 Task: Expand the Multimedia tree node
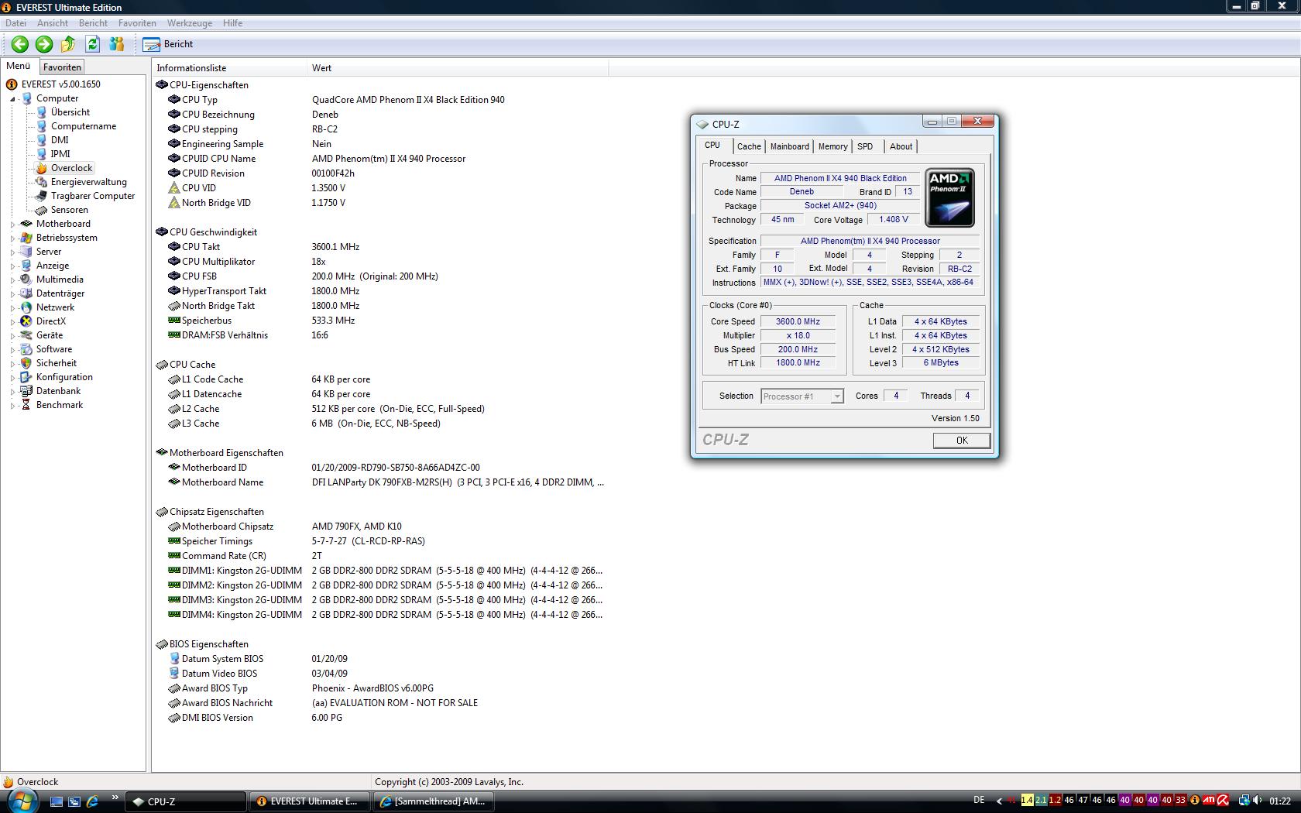[x=12, y=280]
